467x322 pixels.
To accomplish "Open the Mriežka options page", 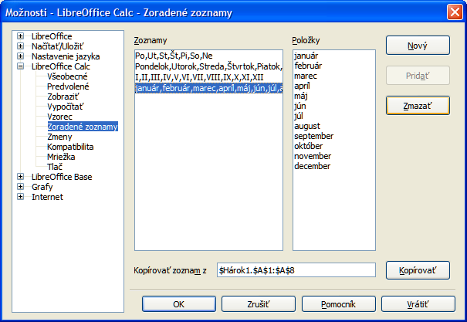I will [x=61, y=157].
